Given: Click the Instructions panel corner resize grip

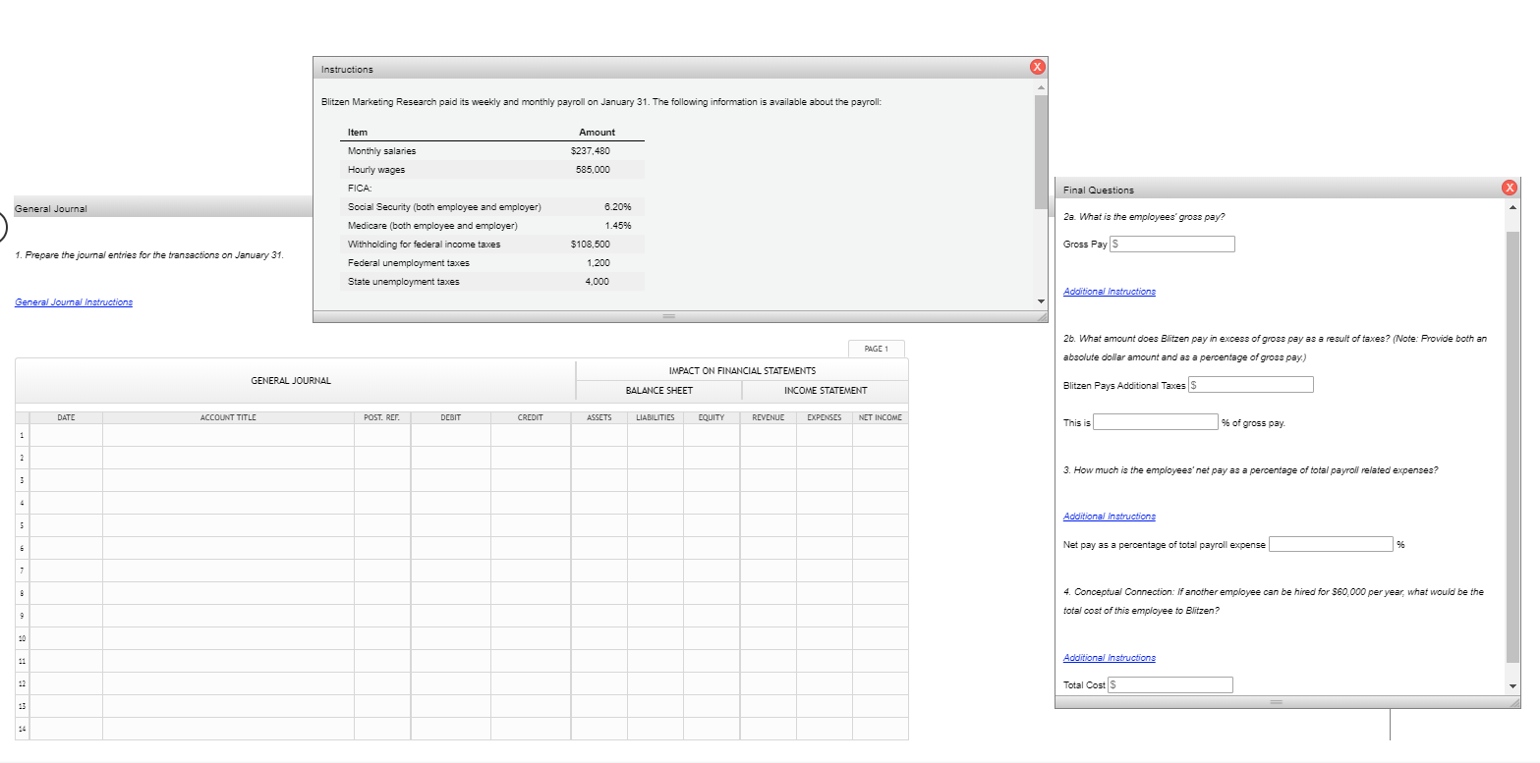Looking at the screenshot, I should coord(1042,316).
